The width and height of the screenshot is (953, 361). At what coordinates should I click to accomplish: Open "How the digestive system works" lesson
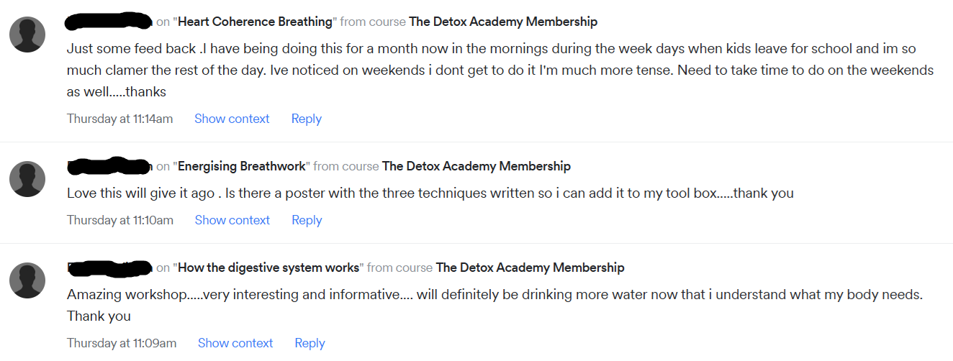click(268, 268)
